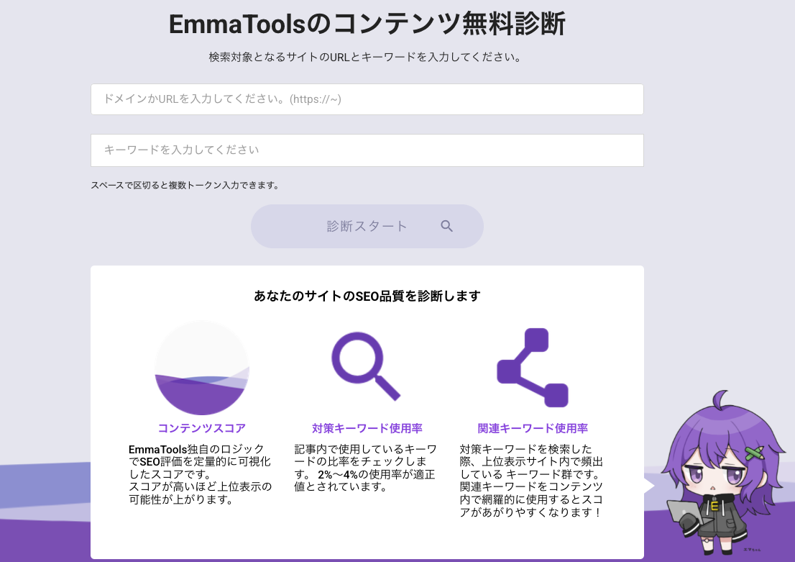Click the magnifier icon inside 診断スタート button
795x562 pixels.
coord(446,226)
